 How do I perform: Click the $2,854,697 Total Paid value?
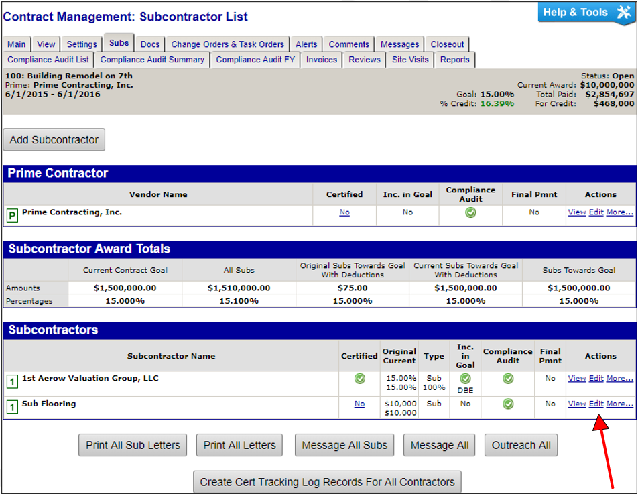(x=610, y=95)
